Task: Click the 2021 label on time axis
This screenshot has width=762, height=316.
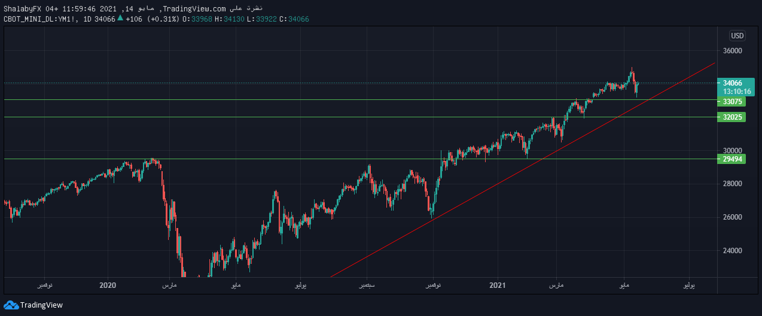Action: click(x=498, y=285)
